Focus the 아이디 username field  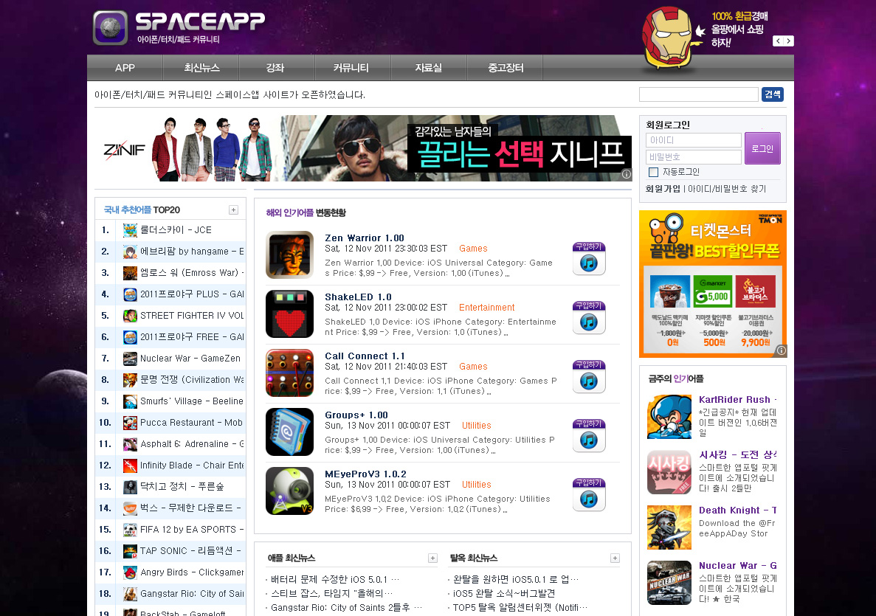click(x=693, y=140)
